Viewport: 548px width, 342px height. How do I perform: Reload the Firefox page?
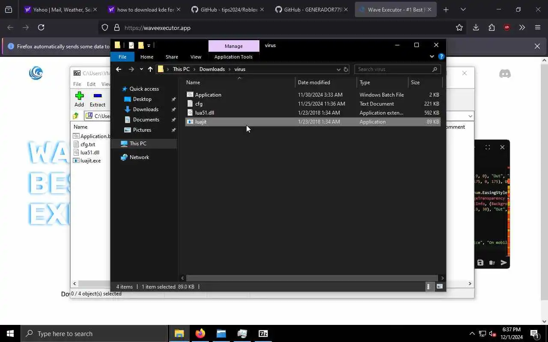41,27
